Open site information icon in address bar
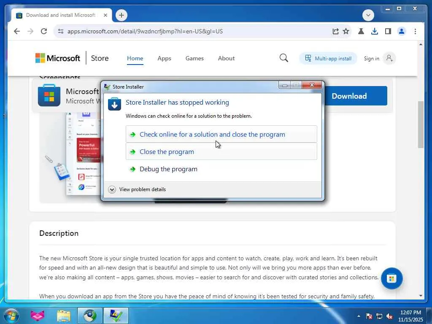 coord(61,31)
